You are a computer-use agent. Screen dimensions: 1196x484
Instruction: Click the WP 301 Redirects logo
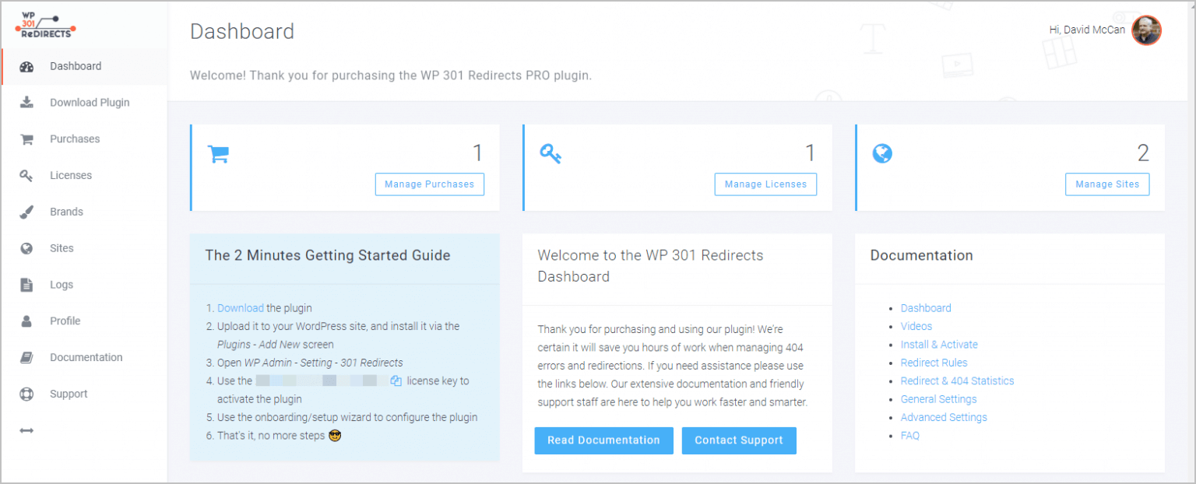(x=44, y=24)
